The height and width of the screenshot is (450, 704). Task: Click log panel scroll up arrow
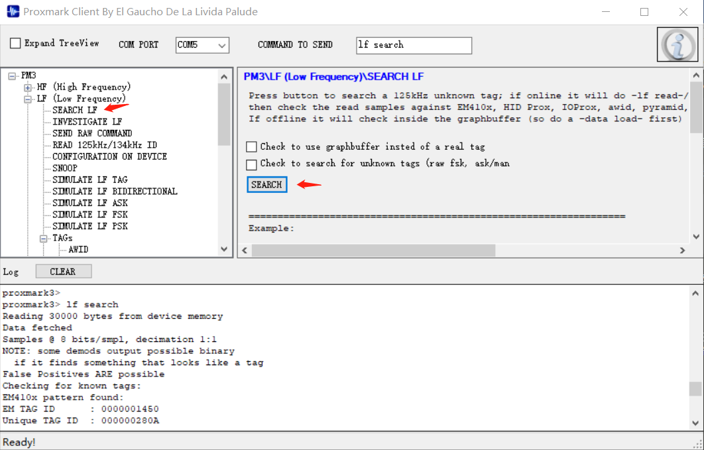pos(695,294)
